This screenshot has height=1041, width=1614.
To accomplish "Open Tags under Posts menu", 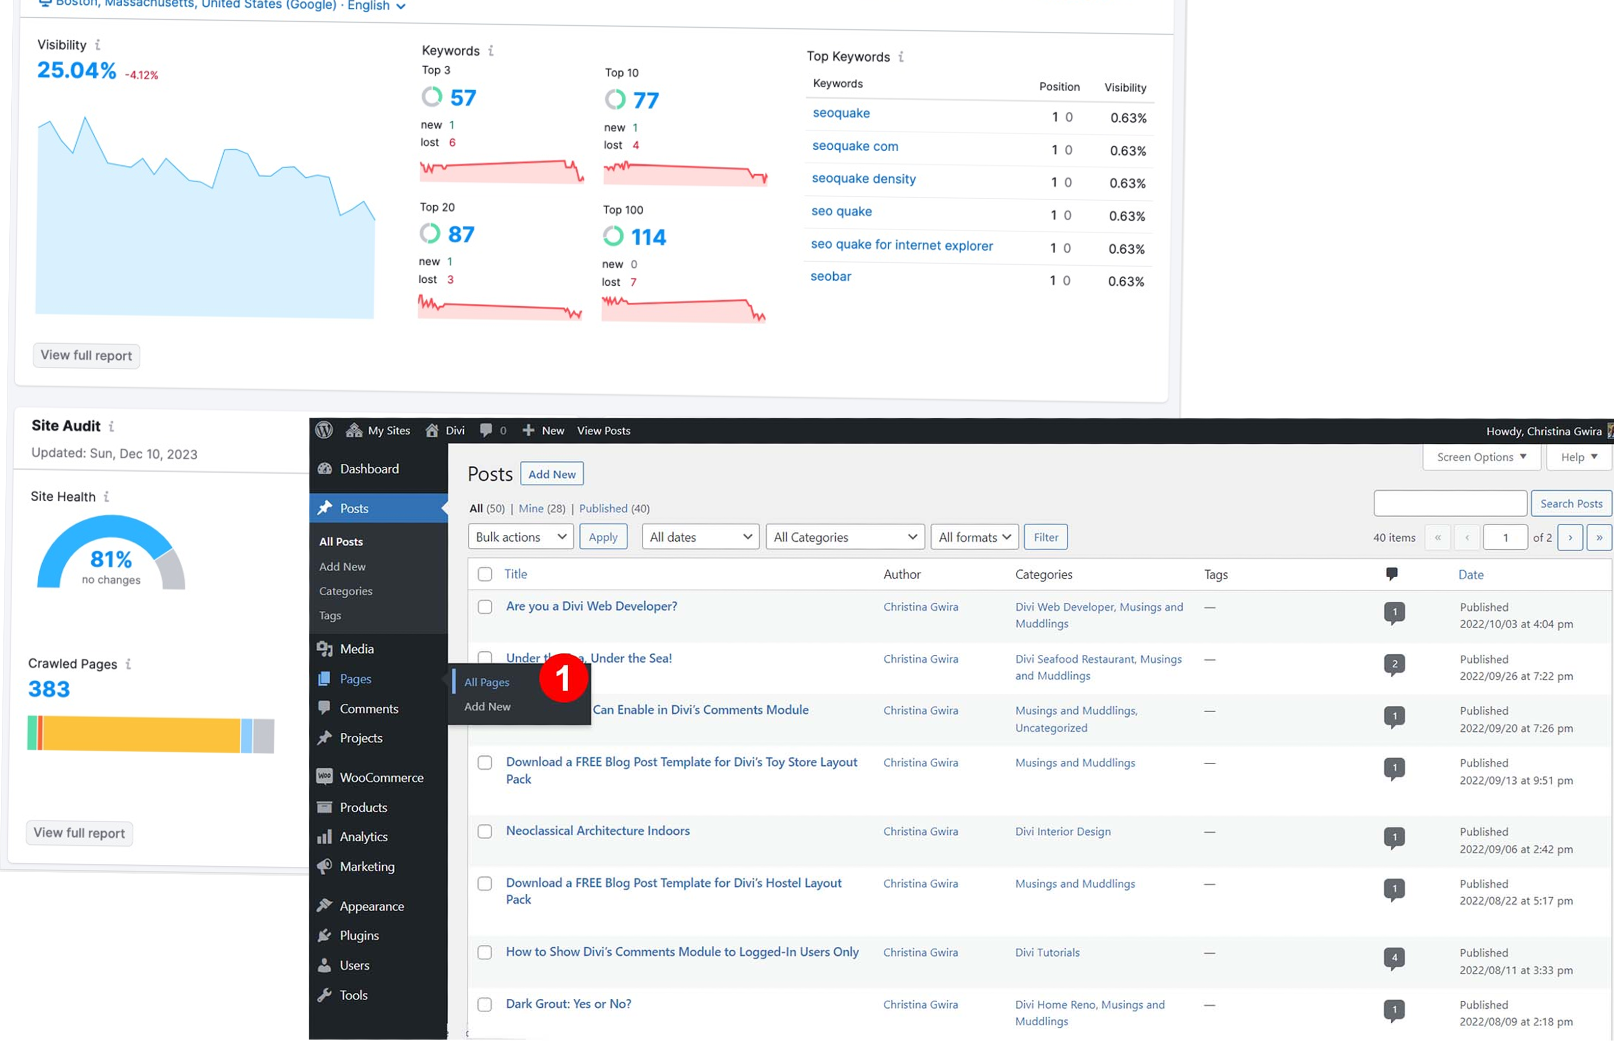I will (x=330, y=616).
